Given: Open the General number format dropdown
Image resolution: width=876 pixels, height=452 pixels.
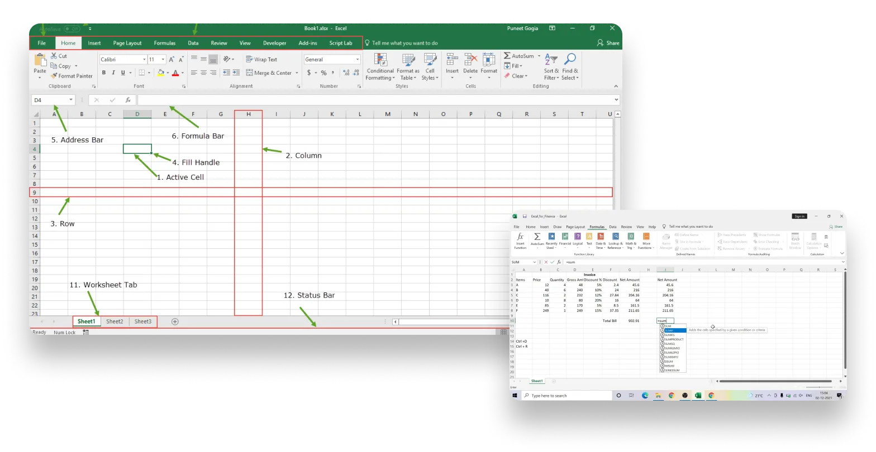Looking at the screenshot, I should click(x=358, y=59).
